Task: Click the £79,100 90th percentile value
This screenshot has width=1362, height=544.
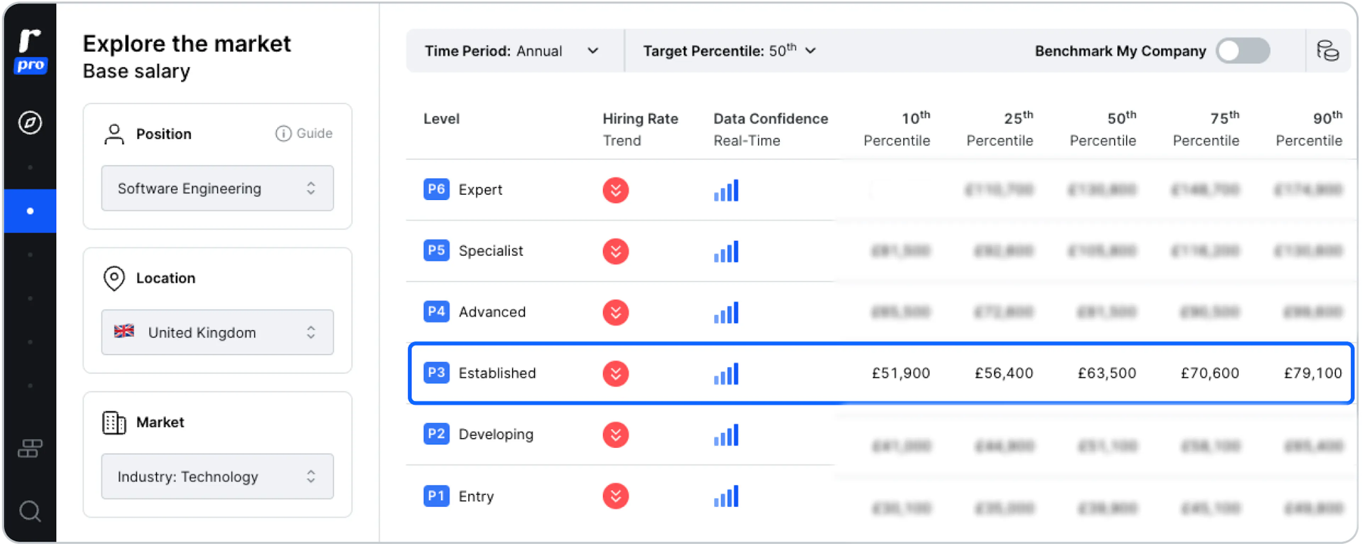Action: 1313,374
